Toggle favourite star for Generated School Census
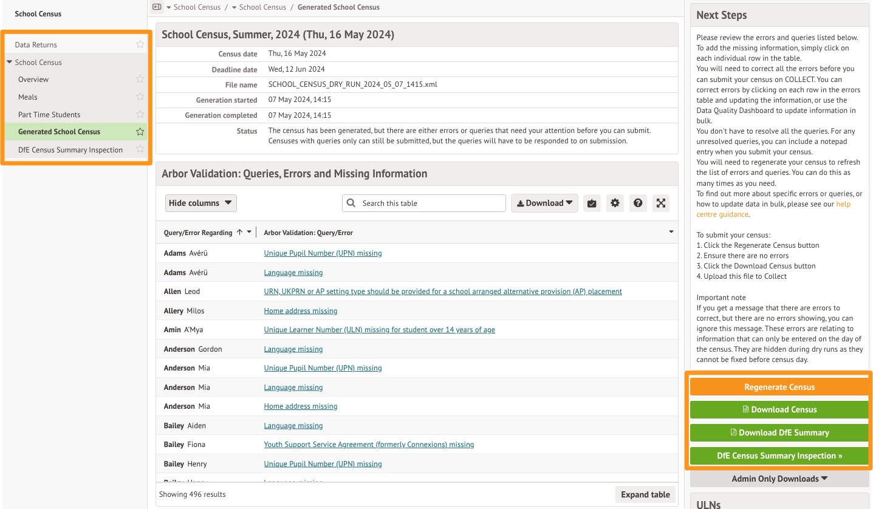Image resolution: width=873 pixels, height=509 pixels. (140, 132)
